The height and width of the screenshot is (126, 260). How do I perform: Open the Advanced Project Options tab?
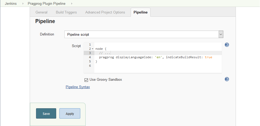point(105,12)
